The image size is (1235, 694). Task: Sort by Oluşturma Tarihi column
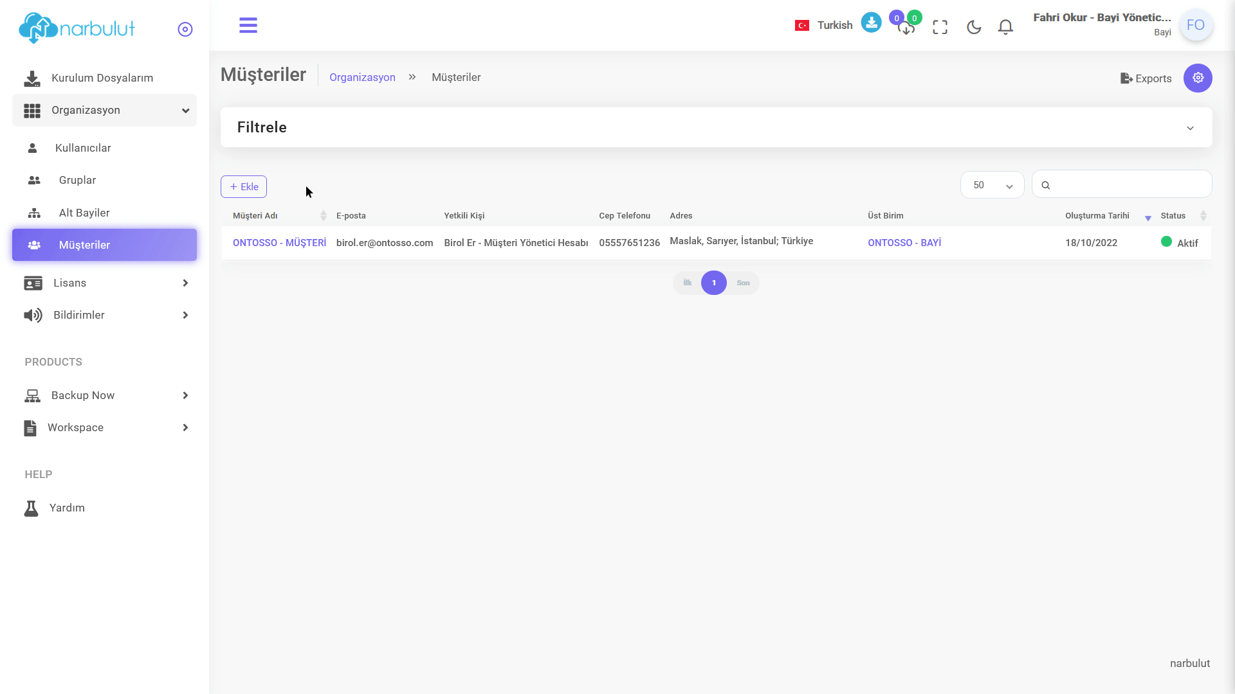click(x=1108, y=216)
